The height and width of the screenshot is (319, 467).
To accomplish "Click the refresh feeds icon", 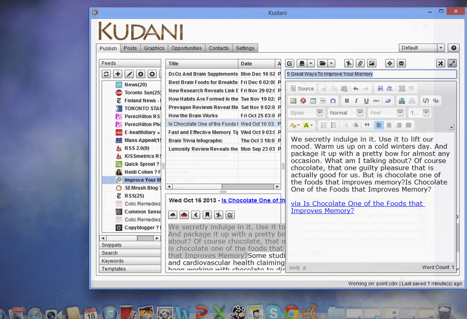I will click(106, 74).
